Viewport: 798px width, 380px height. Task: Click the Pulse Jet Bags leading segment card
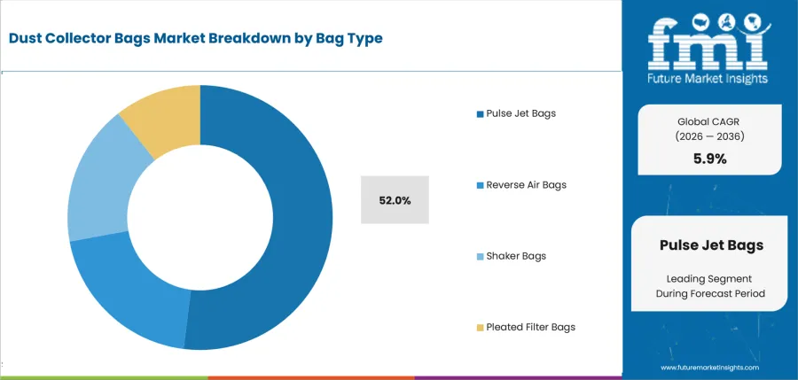click(709, 263)
